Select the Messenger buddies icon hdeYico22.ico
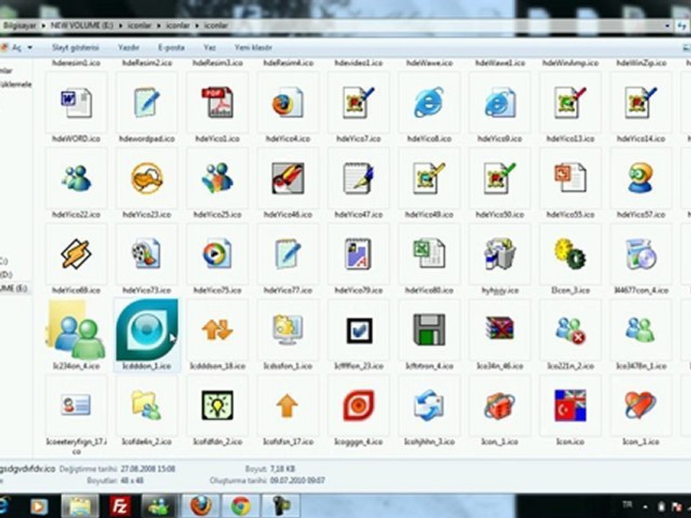The height and width of the screenshot is (518, 691). point(77,178)
